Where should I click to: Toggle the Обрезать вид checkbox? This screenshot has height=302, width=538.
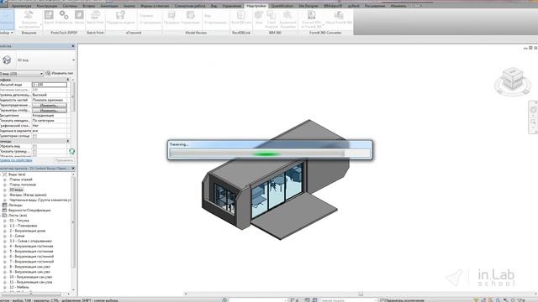34,147
